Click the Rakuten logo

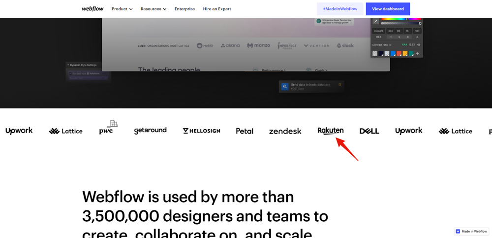[331, 131]
